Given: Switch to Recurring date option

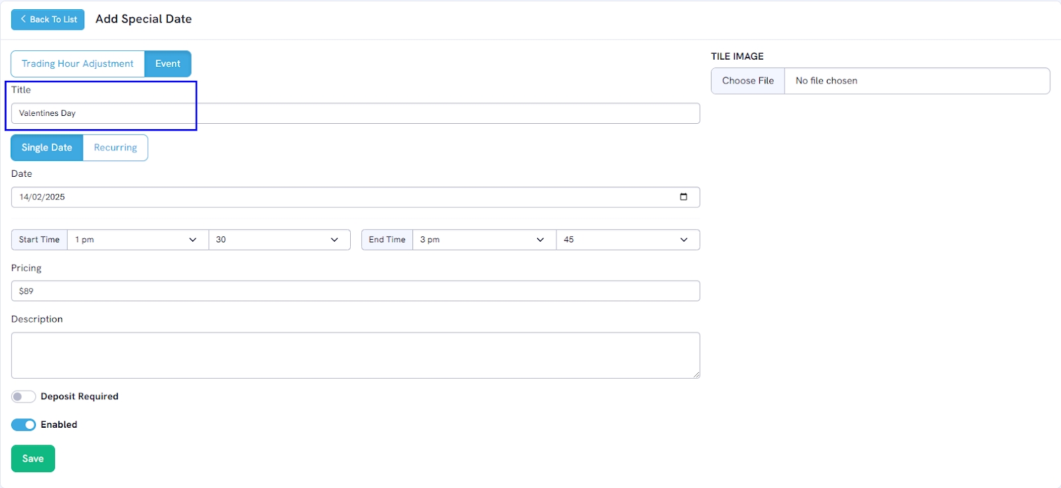Looking at the screenshot, I should coord(115,148).
